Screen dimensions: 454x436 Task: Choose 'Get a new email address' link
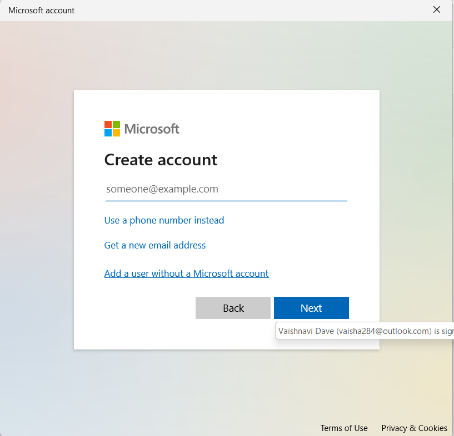(155, 245)
